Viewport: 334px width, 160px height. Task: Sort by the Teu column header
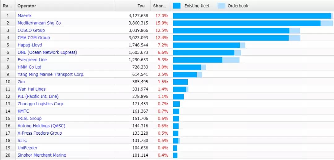[x=141, y=6]
